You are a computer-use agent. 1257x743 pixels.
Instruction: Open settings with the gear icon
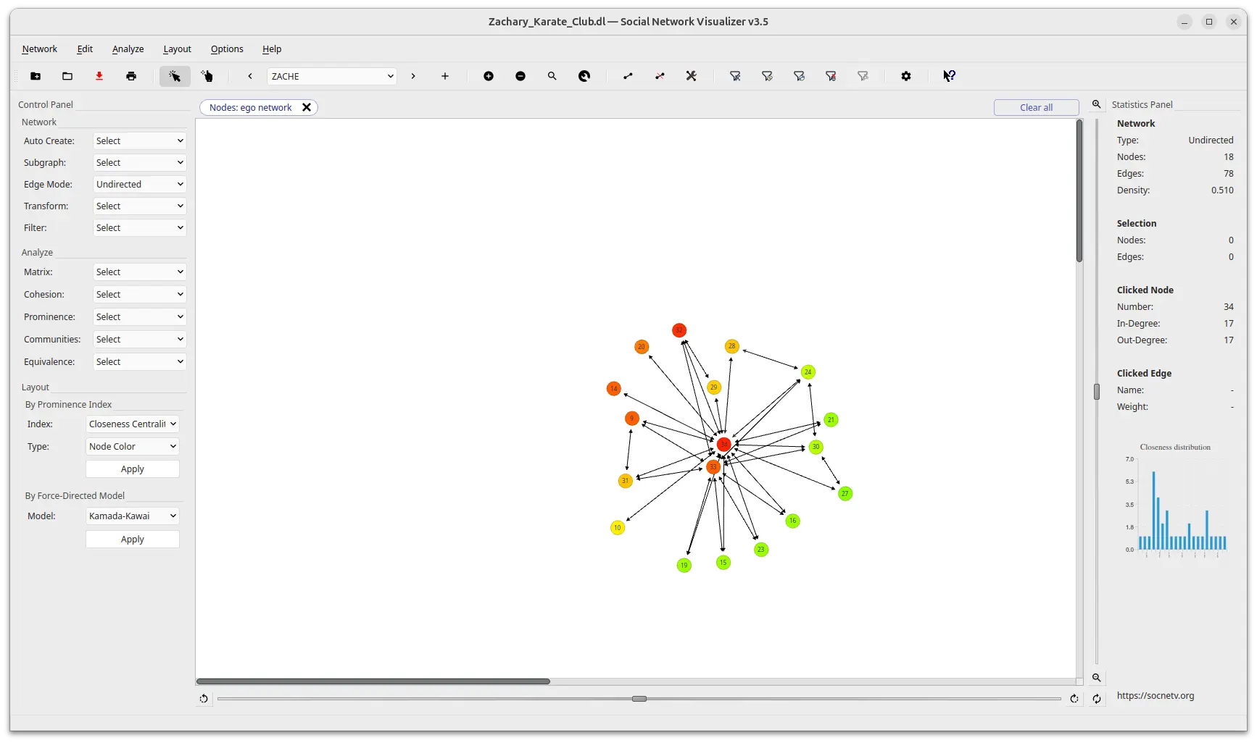coord(906,76)
